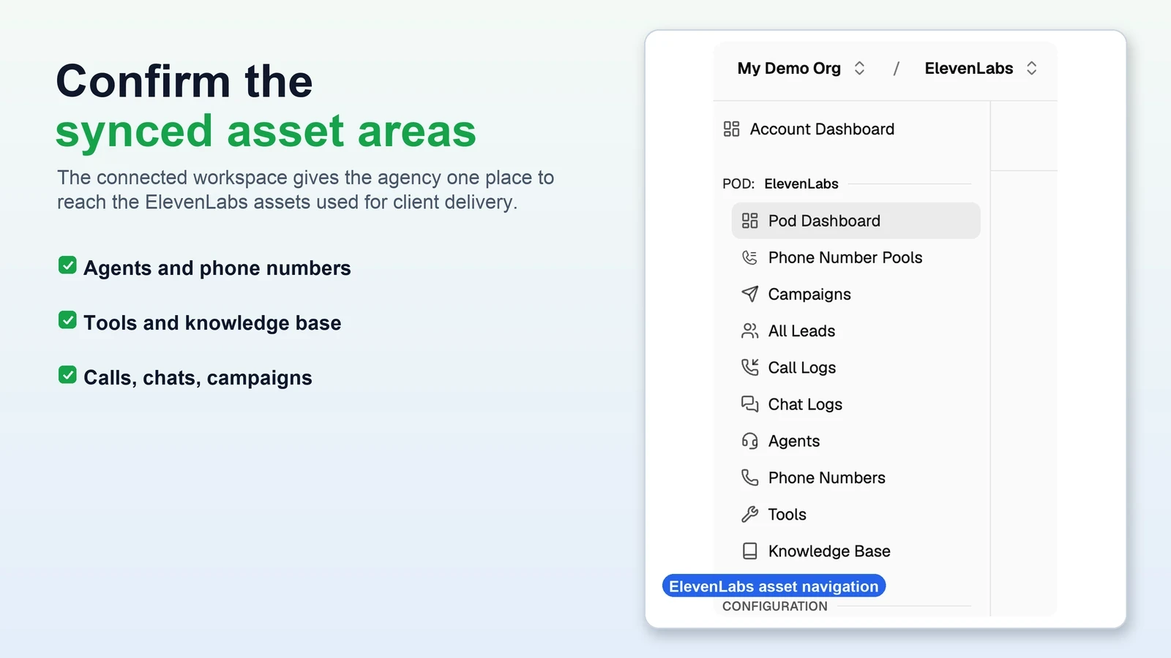
Task: Click the Account Dashboard grid icon
Action: 731,129
